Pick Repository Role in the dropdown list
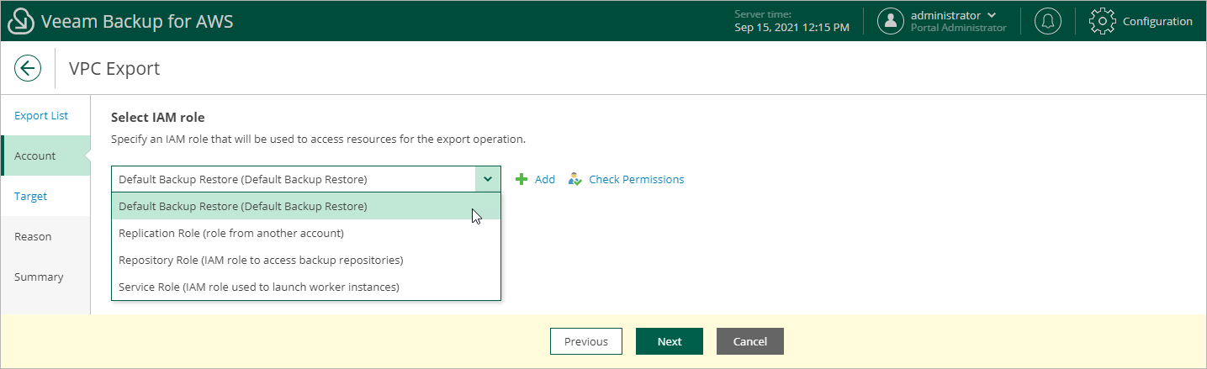Screen dimensions: 1207x369 click(x=261, y=260)
